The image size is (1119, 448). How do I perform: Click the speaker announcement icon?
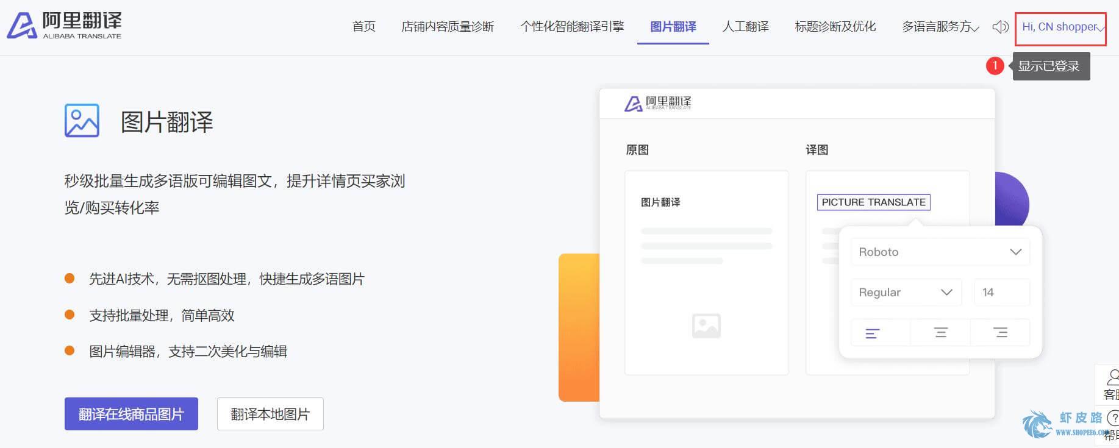coord(1000,27)
